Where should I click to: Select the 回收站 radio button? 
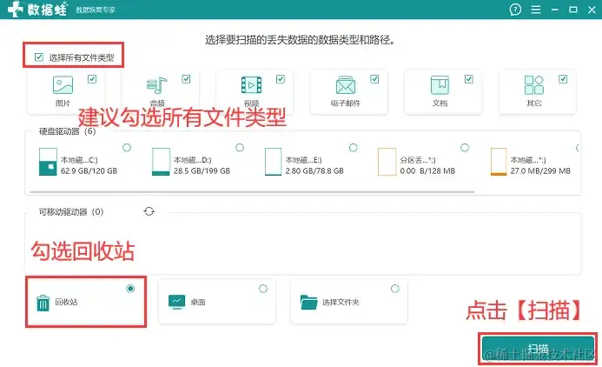coord(130,289)
